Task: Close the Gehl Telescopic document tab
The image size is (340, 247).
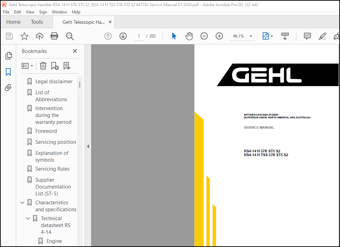Action: 110,22
